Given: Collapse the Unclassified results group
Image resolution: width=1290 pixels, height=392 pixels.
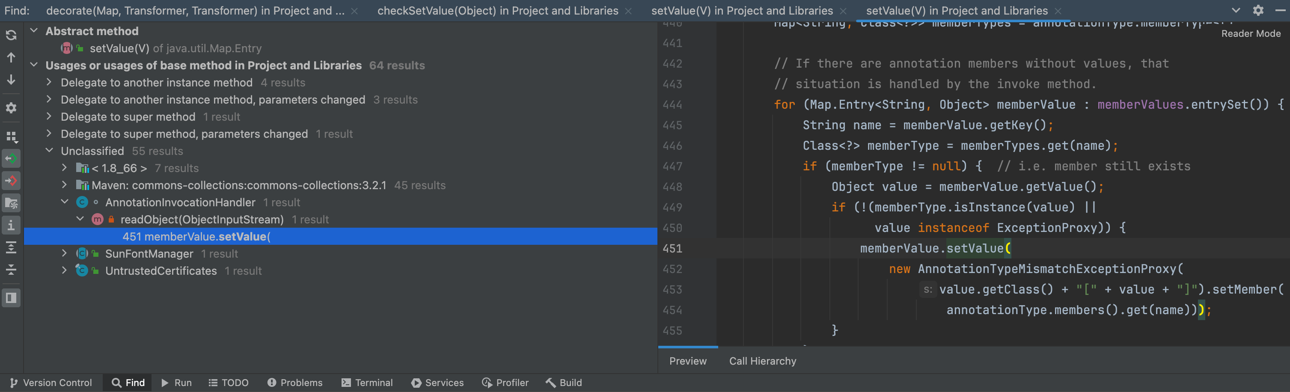Looking at the screenshot, I should [x=49, y=151].
